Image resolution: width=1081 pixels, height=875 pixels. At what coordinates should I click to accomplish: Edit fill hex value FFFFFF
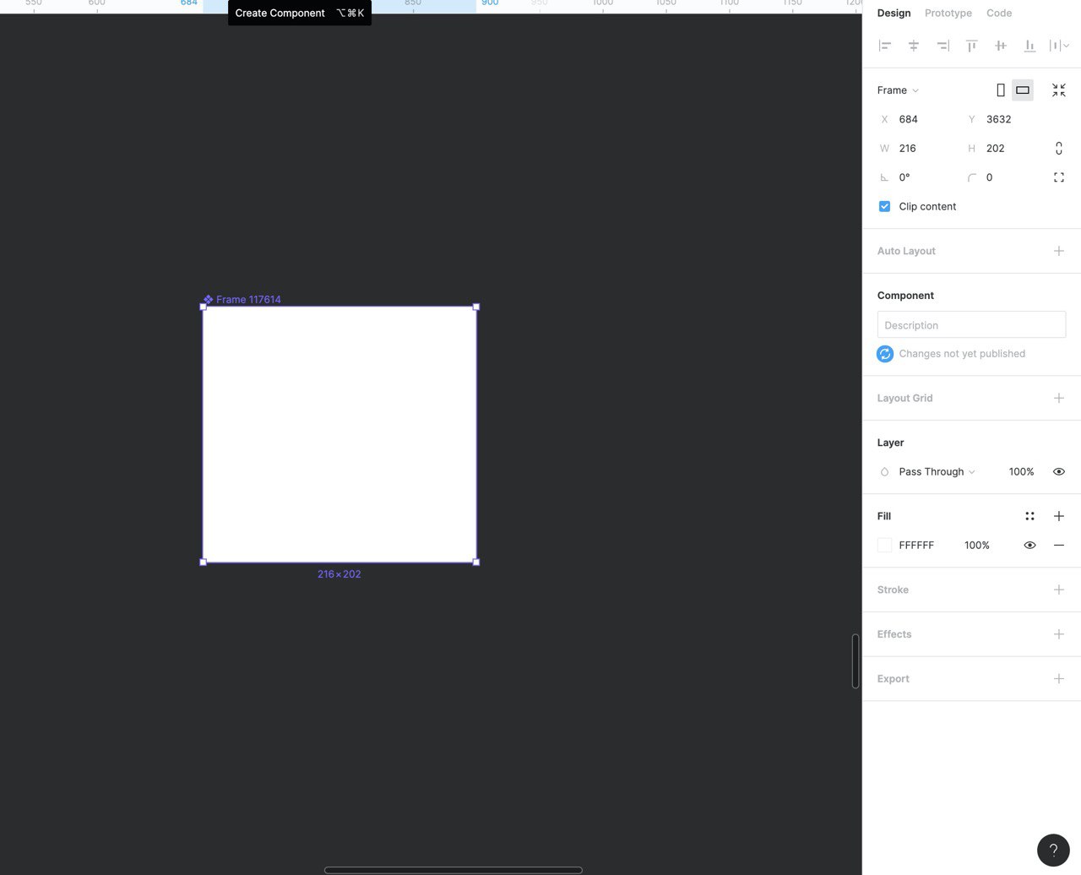[x=916, y=546]
